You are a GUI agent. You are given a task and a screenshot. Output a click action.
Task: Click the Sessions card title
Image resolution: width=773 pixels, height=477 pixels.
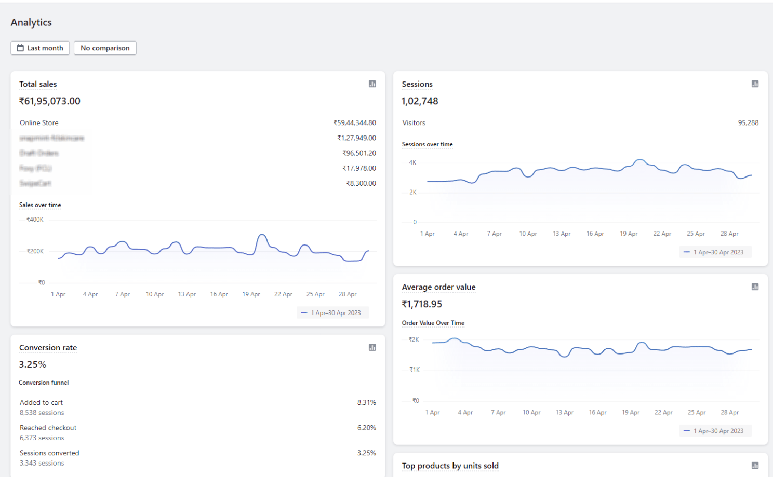point(417,84)
